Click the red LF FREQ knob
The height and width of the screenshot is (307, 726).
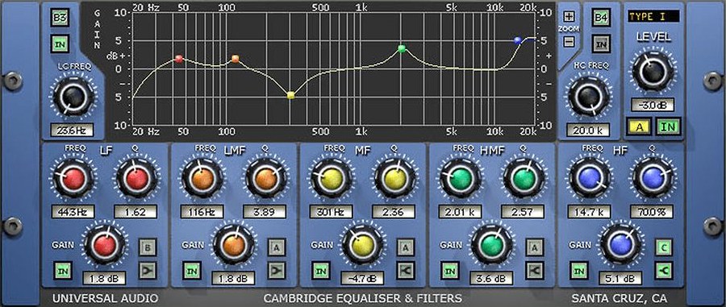pos(73,178)
